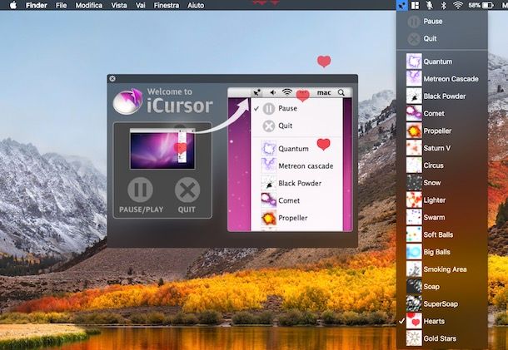Open the Apple menu
Image resolution: width=508 pixels, height=350 pixels.
(13, 5)
